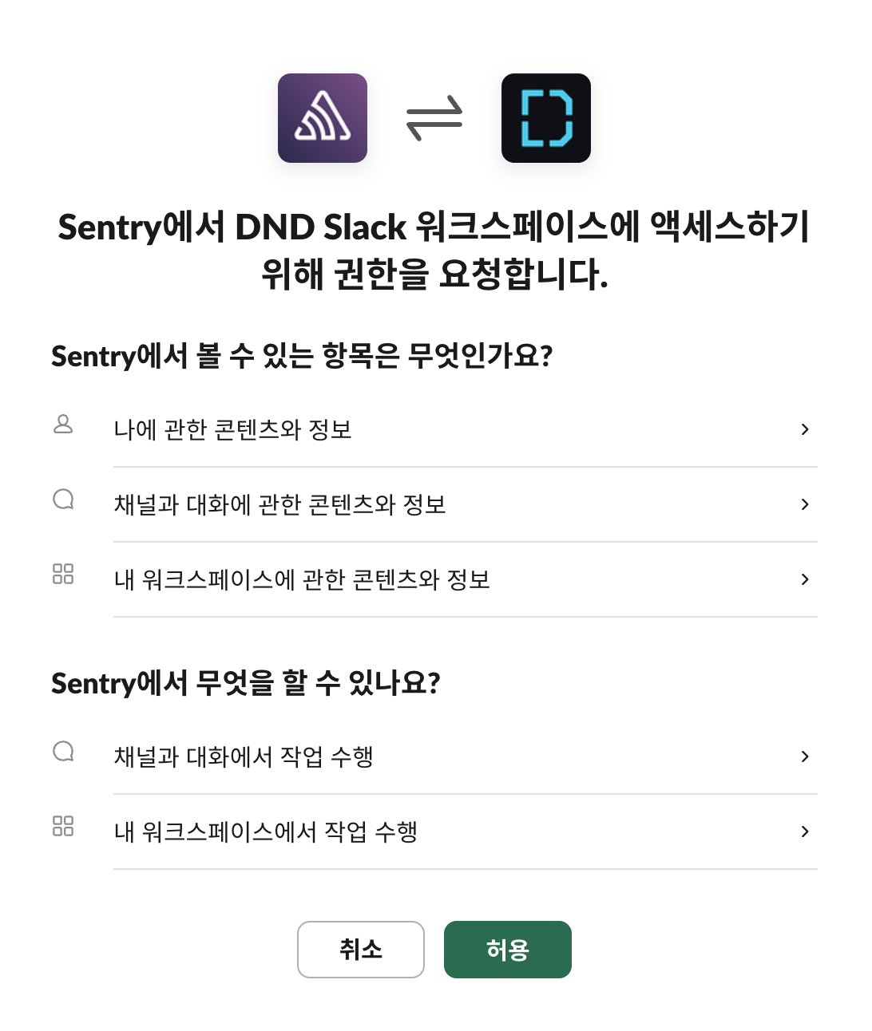Screen dimensions: 872x1031
Task: Click the person icon beside 나에 관한 콘텐츠와 정보
Action: [63, 424]
